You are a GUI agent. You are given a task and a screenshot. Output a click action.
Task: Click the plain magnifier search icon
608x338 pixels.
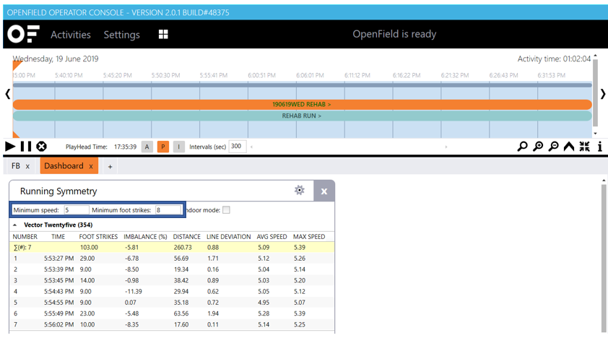(x=523, y=147)
